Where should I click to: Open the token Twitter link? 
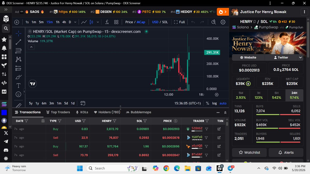point(281,57)
